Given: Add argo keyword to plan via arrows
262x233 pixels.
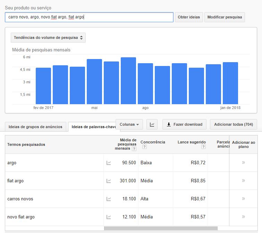Looking at the screenshot, I should click(244, 163).
